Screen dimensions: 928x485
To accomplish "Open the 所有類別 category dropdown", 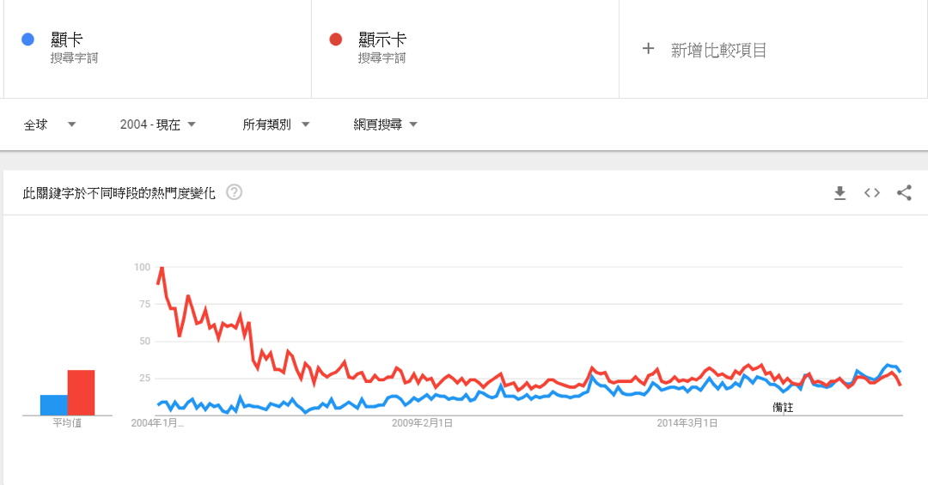I will coord(276,124).
